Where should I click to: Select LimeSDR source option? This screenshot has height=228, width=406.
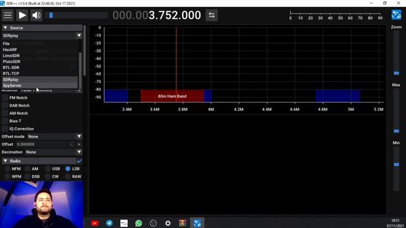pos(40,56)
